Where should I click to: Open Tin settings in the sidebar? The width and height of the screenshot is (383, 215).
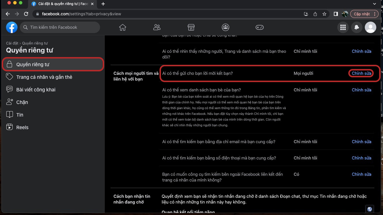pos(53,115)
